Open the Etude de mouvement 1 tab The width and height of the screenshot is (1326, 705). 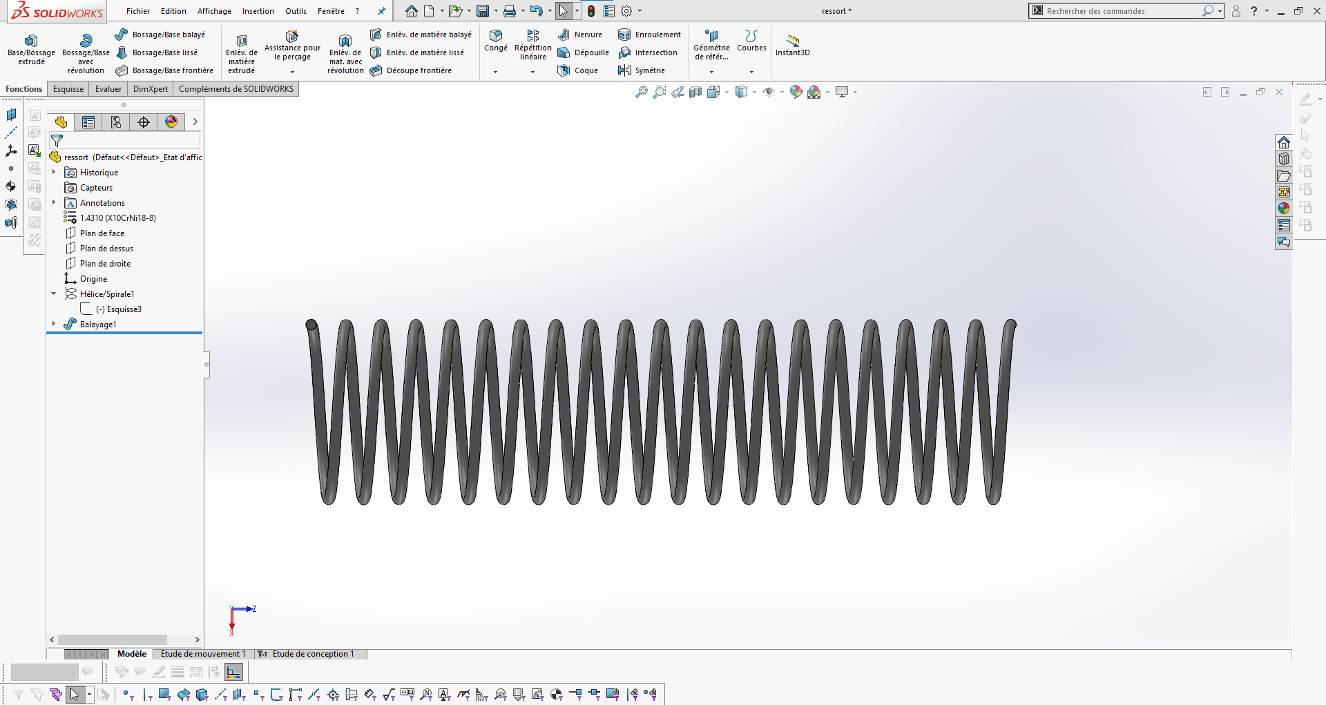[202, 654]
